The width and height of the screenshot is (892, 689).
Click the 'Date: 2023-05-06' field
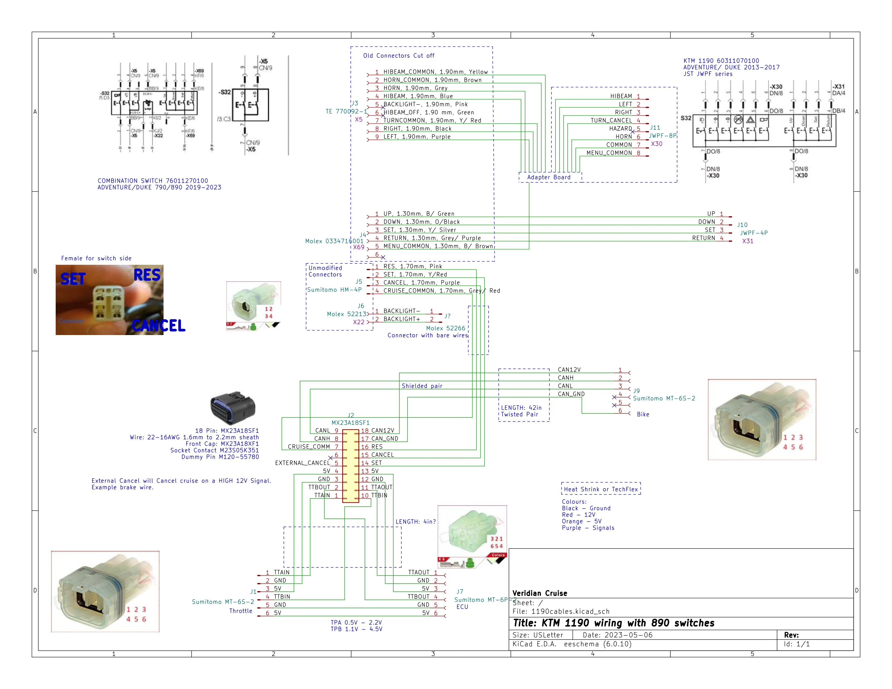618,635
